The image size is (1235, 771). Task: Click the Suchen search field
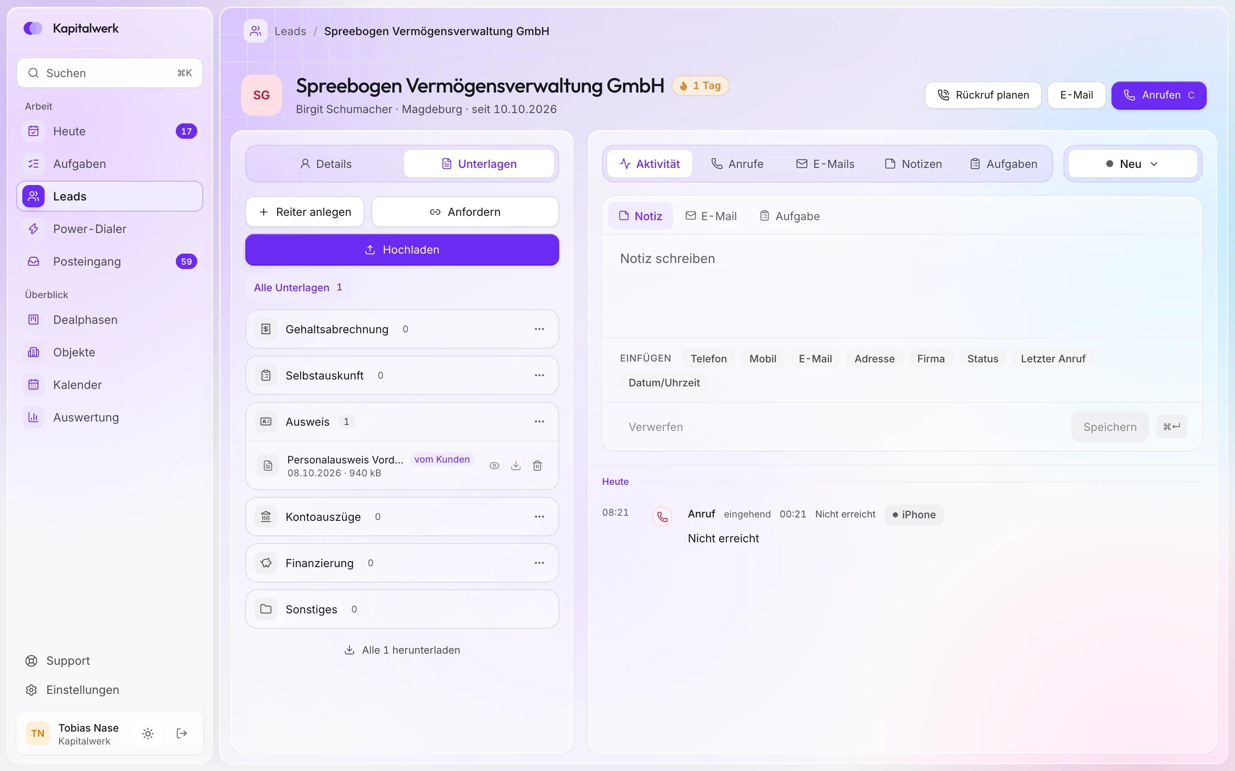click(x=110, y=73)
